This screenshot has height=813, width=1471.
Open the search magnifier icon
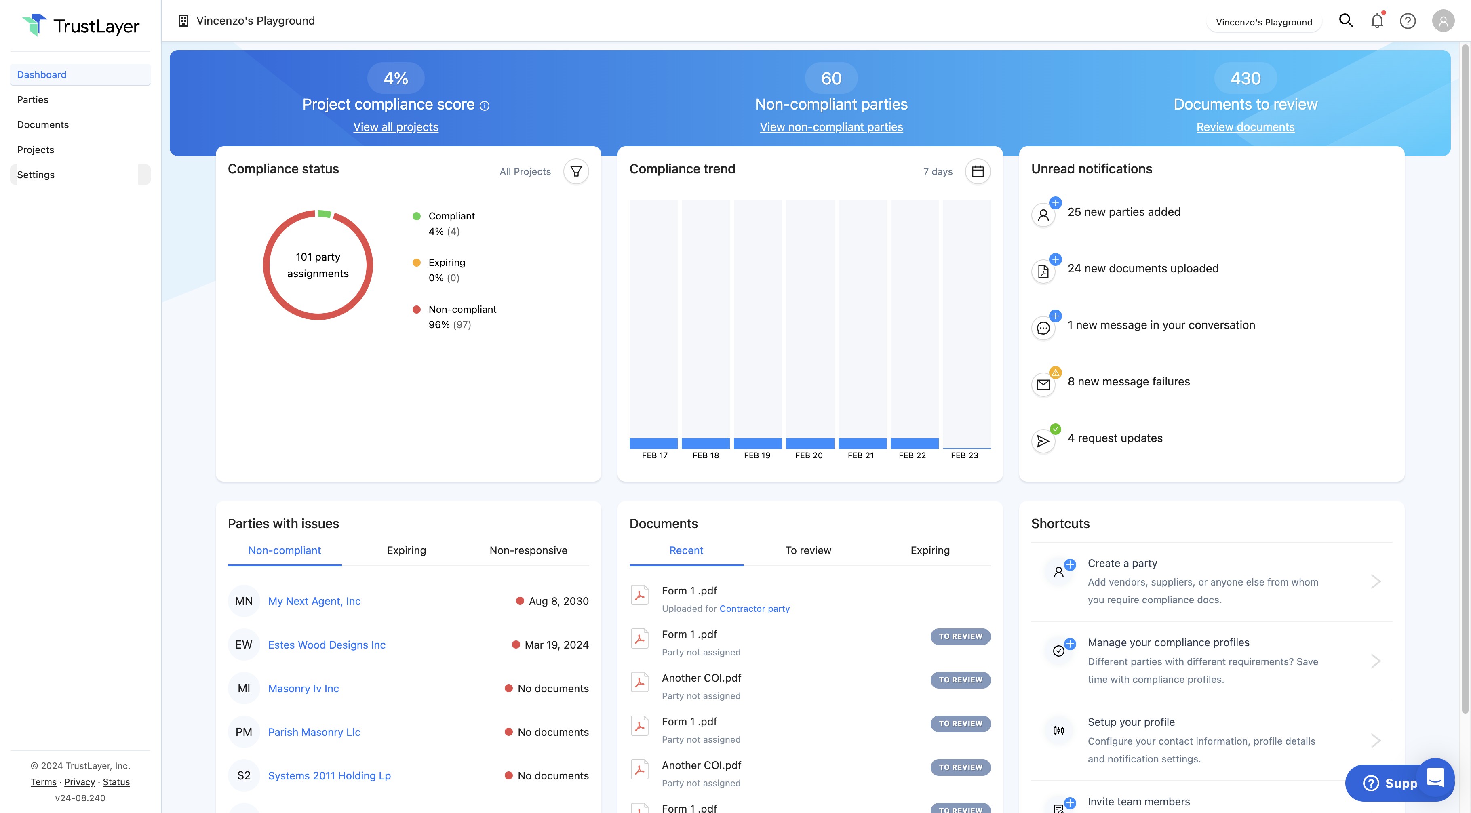(1346, 21)
